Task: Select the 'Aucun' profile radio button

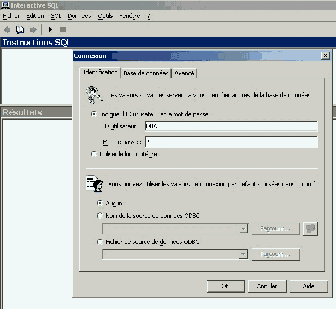Action: click(x=99, y=203)
